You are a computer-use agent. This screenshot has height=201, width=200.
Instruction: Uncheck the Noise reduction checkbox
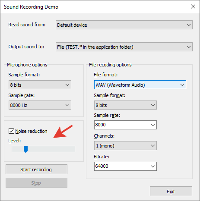coord(11,131)
